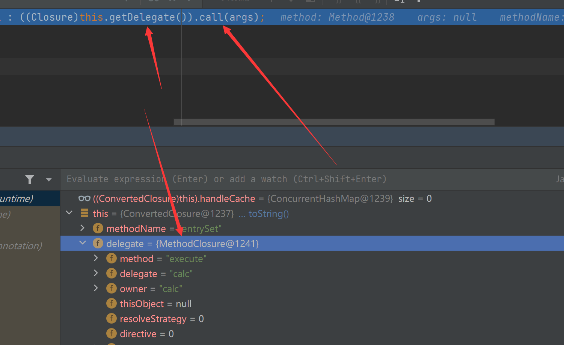The width and height of the screenshot is (564, 345).
Task: Expand the owner = "calc" node
Action: click(x=96, y=288)
